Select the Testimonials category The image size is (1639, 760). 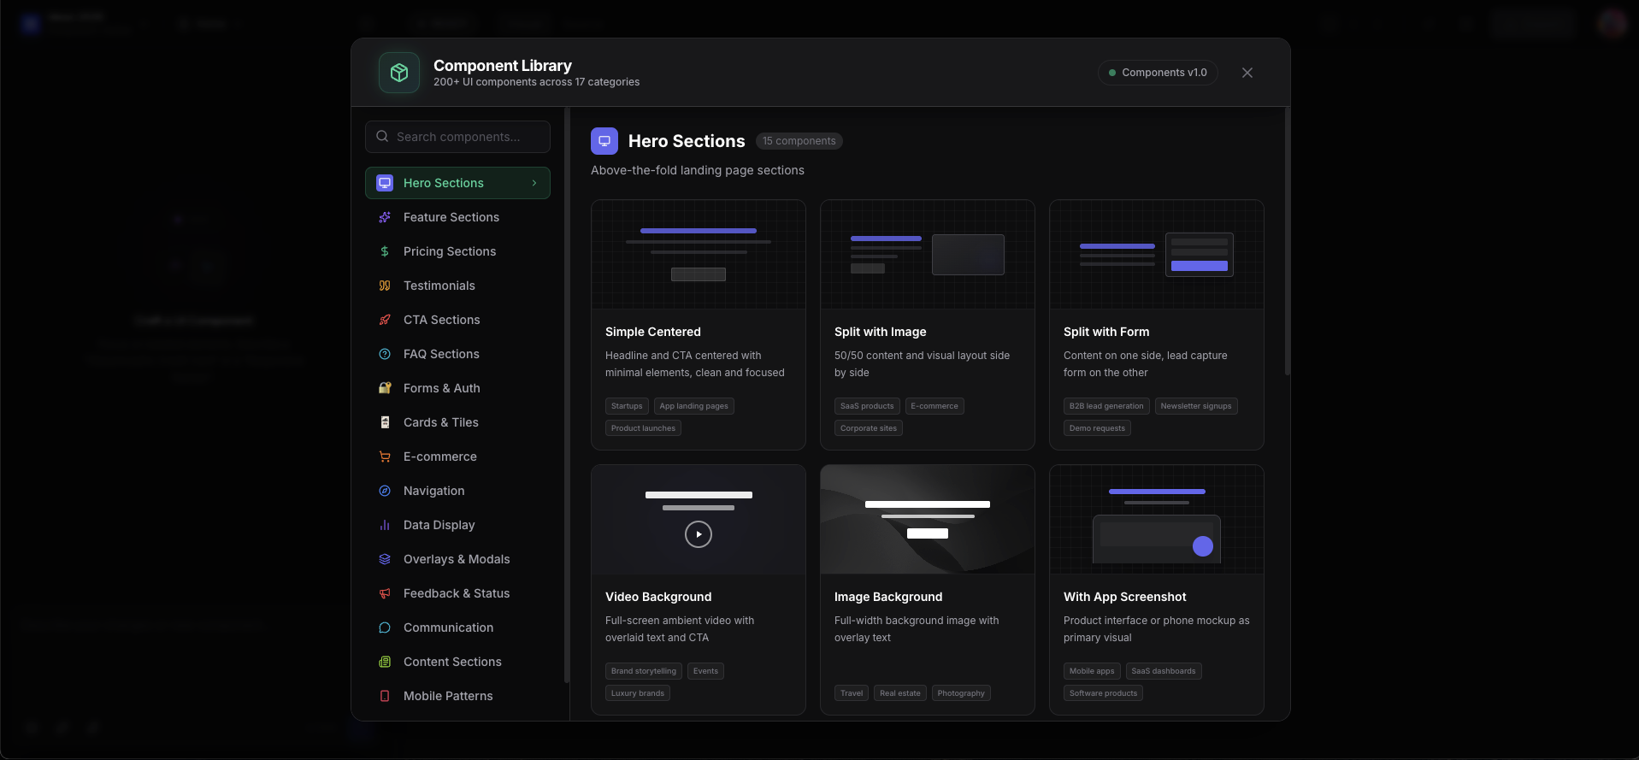457,286
